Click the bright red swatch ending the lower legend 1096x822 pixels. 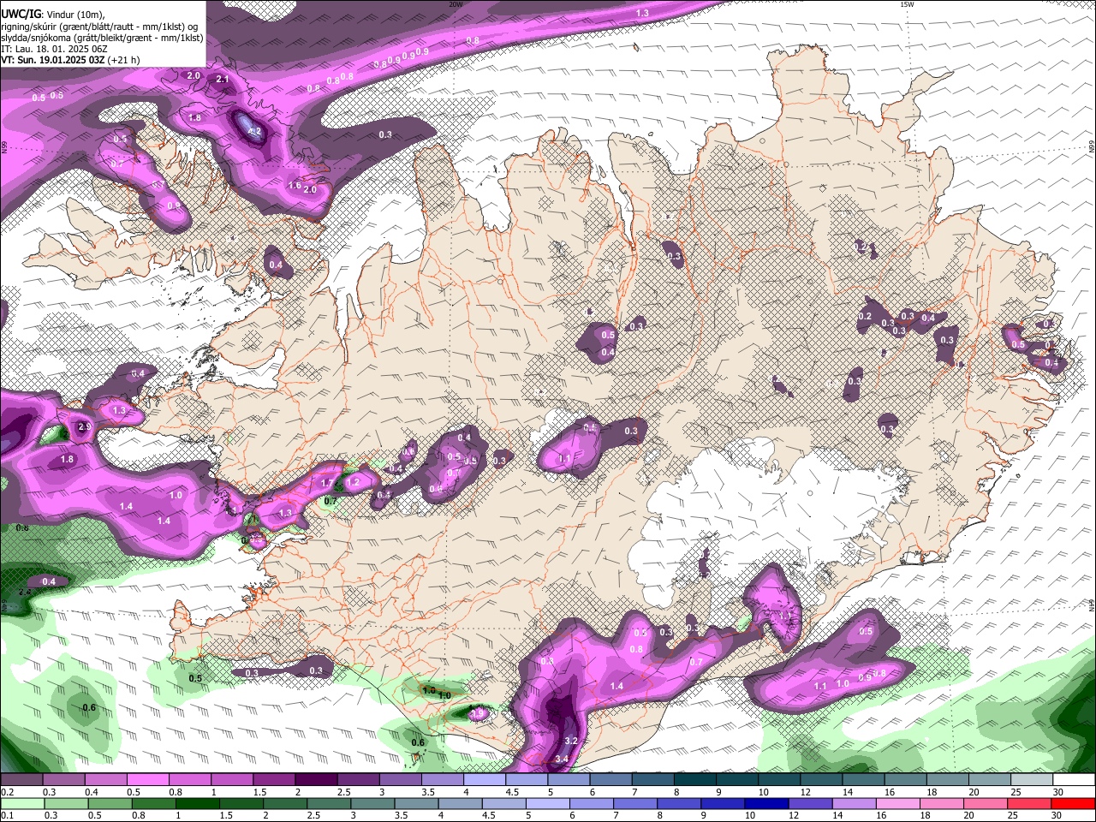[1074, 803]
